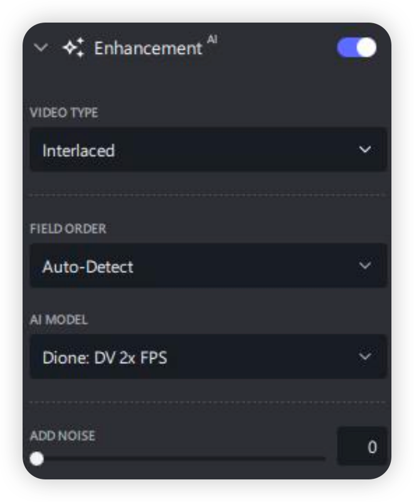Screen dimensions: 414x502
Task: Click the Dione: DV 2x FPS text
Action: [105, 358]
